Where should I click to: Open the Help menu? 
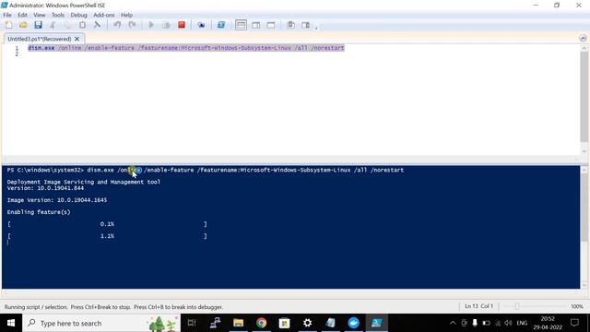point(127,15)
